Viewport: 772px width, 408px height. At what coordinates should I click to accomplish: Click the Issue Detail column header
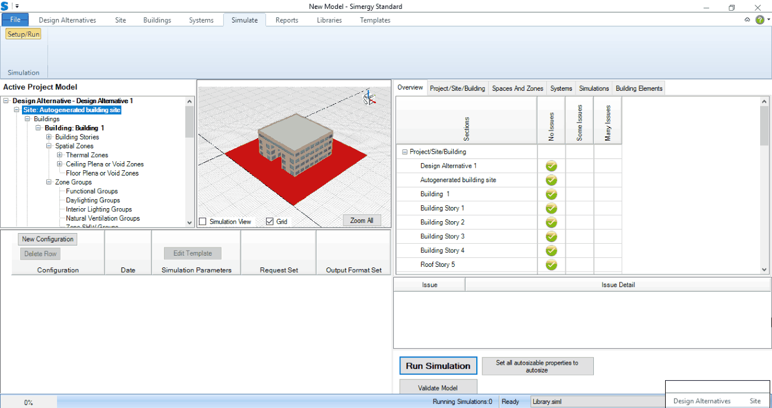(x=618, y=285)
